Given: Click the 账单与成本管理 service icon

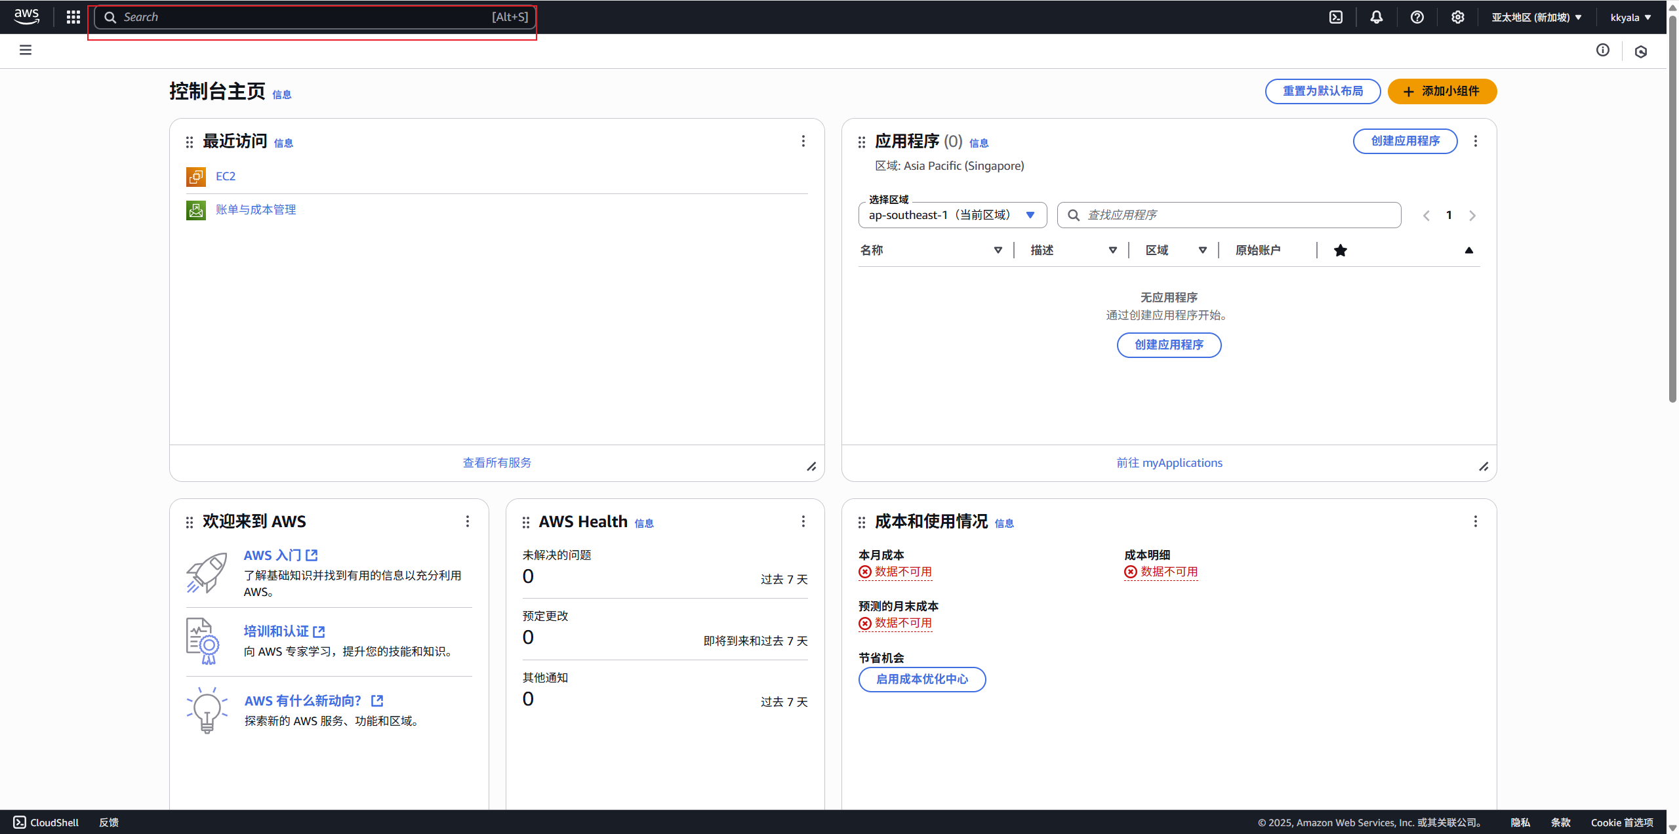Looking at the screenshot, I should [196, 210].
